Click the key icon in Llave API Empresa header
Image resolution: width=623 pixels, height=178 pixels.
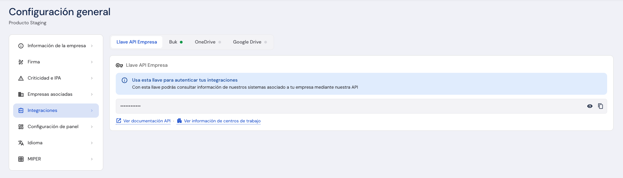point(119,65)
